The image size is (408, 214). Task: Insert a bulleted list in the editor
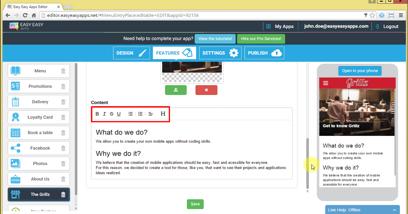130,114
